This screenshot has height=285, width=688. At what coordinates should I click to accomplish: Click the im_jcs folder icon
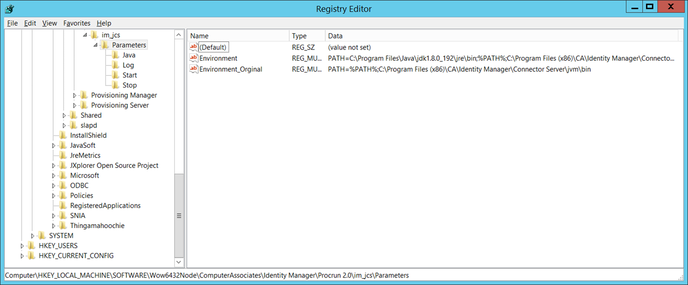pos(94,35)
